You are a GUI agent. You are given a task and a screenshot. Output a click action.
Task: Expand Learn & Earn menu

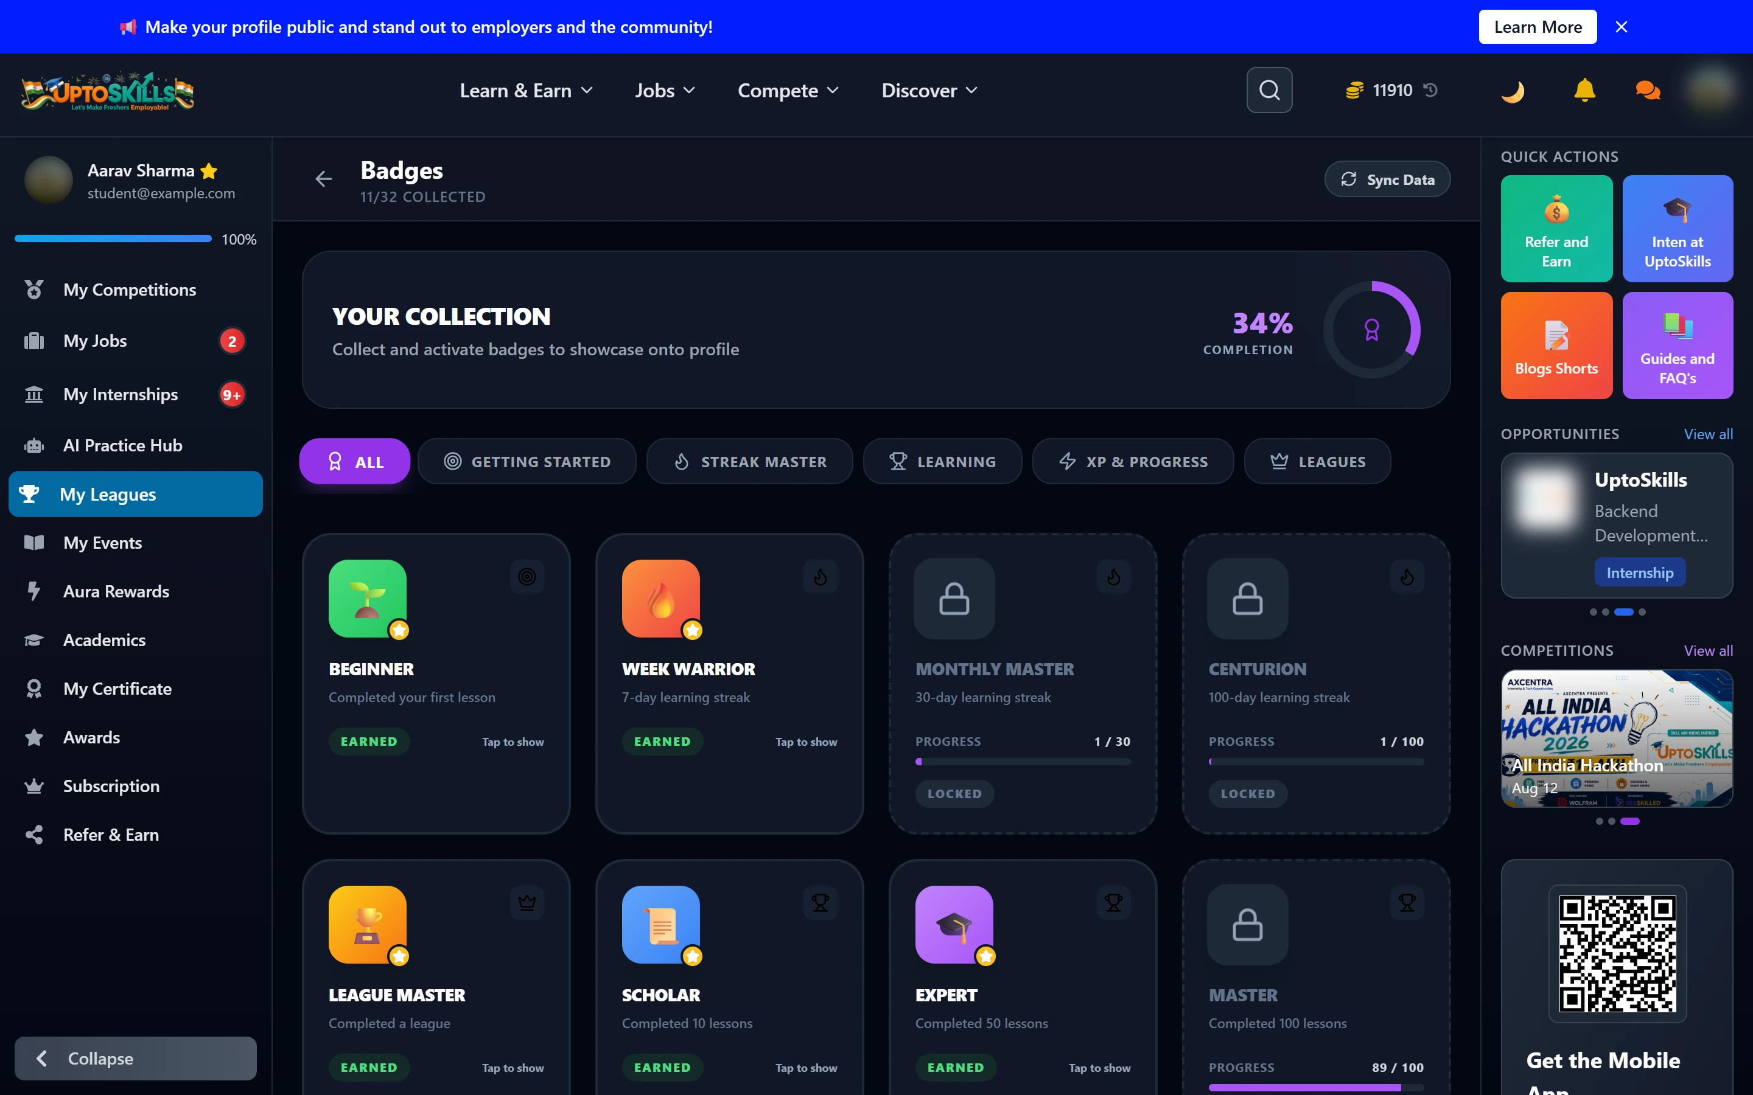pyautogui.click(x=526, y=91)
